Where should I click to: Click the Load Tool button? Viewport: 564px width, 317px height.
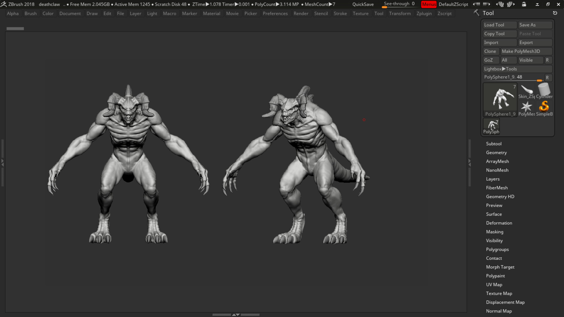coord(500,25)
